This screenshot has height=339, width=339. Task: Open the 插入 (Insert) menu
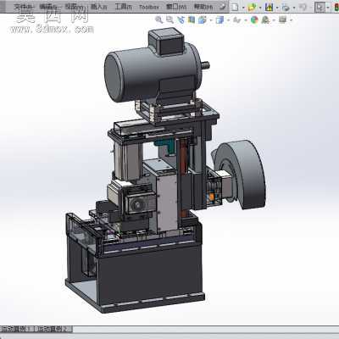[99, 7]
